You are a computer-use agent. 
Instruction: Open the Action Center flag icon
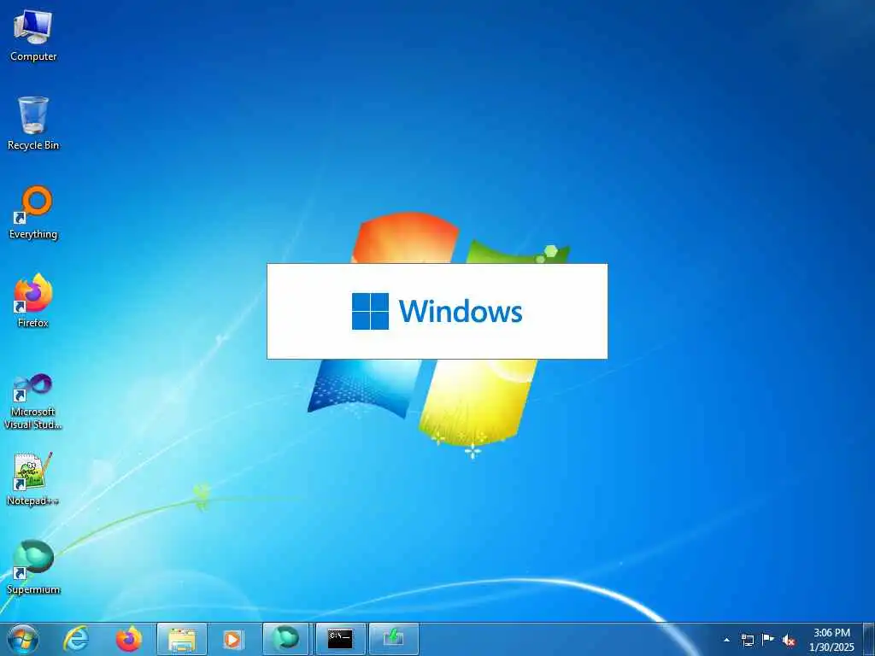click(x=768, y=640)
